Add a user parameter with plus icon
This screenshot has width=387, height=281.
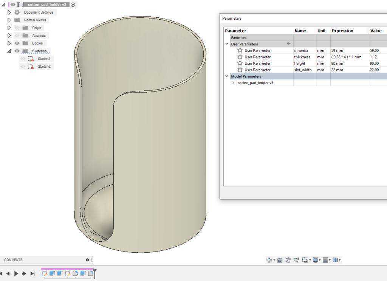click(x=289, y=44)
